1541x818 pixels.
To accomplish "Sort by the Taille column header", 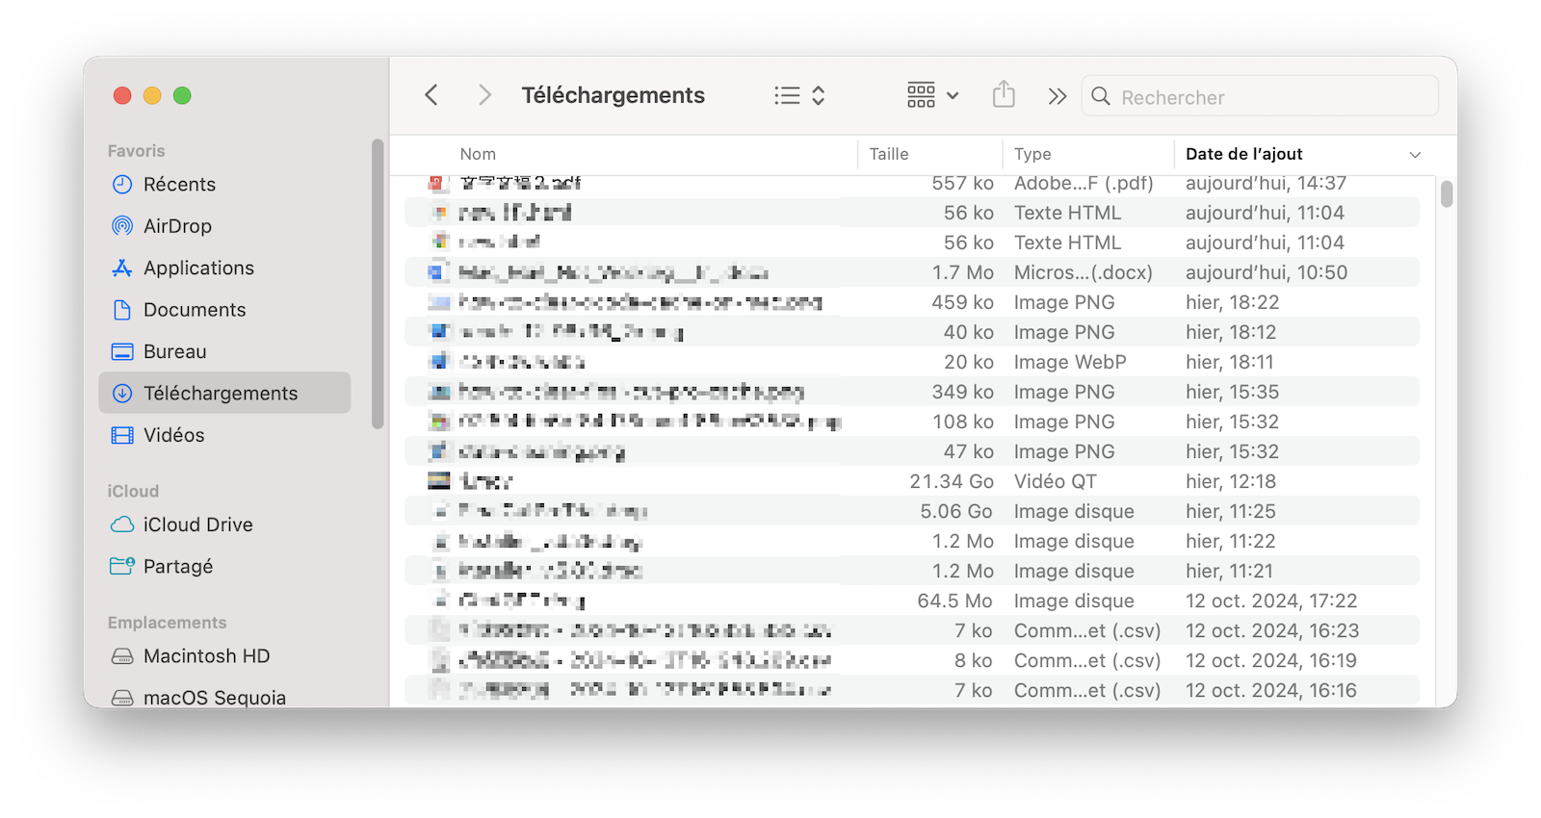I will coord(889,154).
